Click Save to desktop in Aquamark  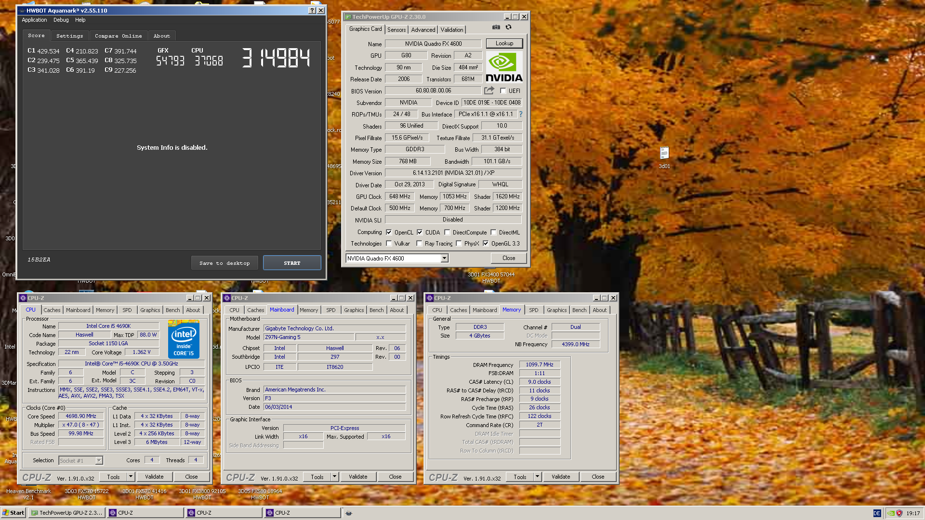click(225, 263)
